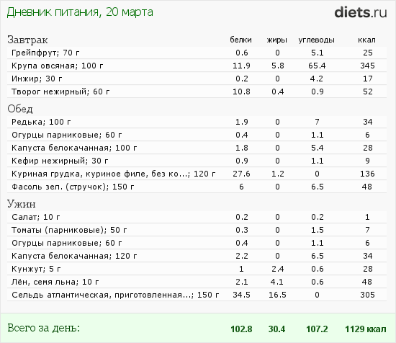Click the 'Всего за день:' label
This screenshot has width=396, height=343.
tap(43, 328)
